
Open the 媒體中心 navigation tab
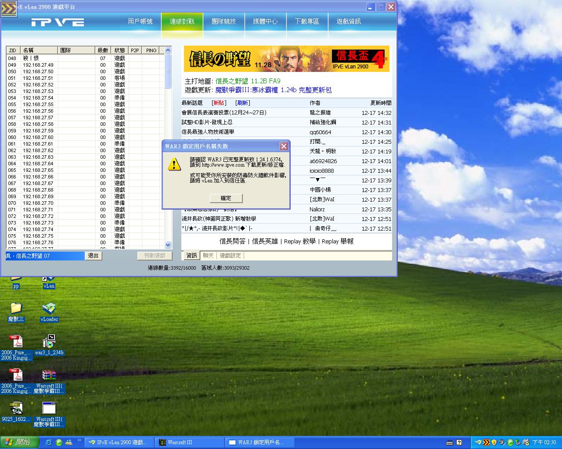pos(265,21)
